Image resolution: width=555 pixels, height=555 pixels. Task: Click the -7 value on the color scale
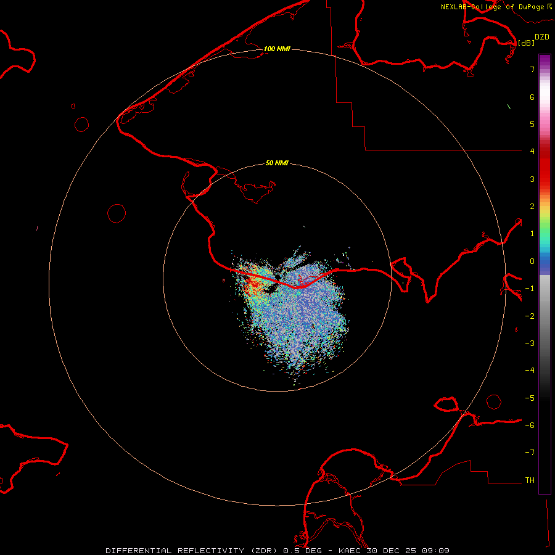click(530, 453)
